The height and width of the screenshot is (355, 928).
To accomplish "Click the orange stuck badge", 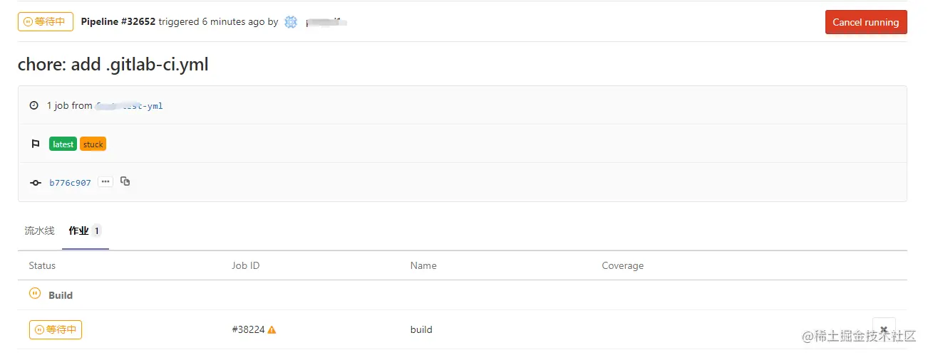I will point(93,144).
